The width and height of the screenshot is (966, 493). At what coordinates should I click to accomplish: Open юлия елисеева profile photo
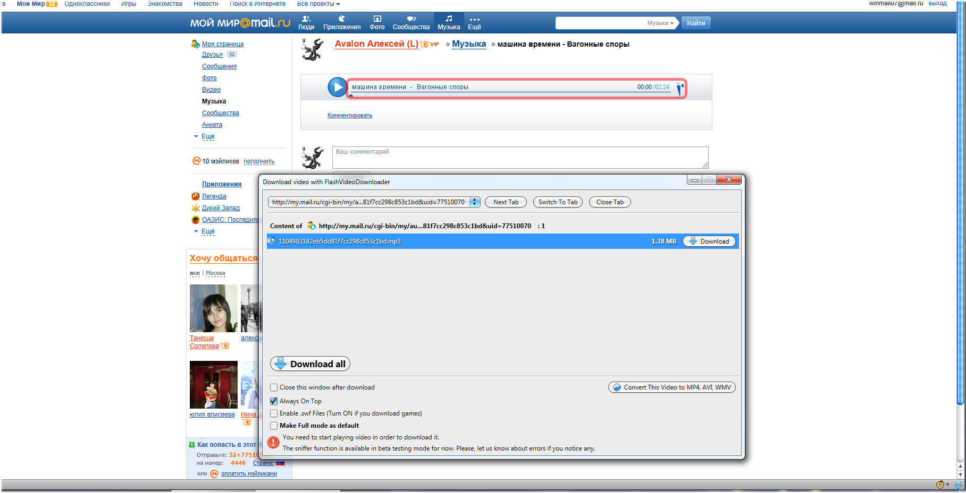pos(214,385)
